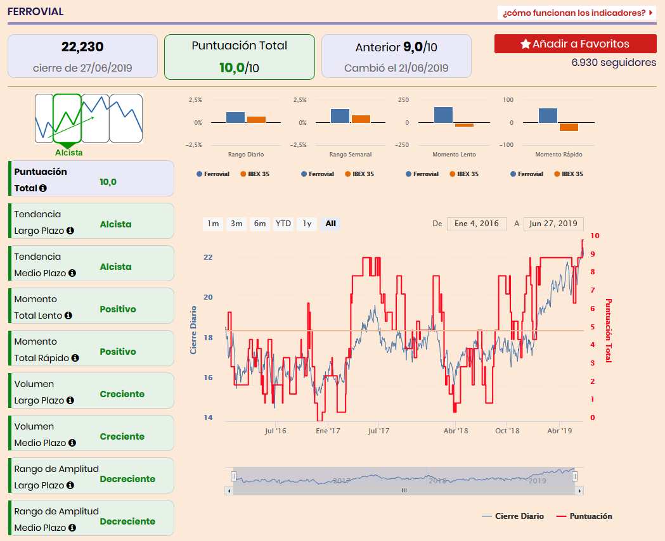Screen dimensions: 665x541
Task: Select the 6m chart range
Action: (x=260, y=224)
